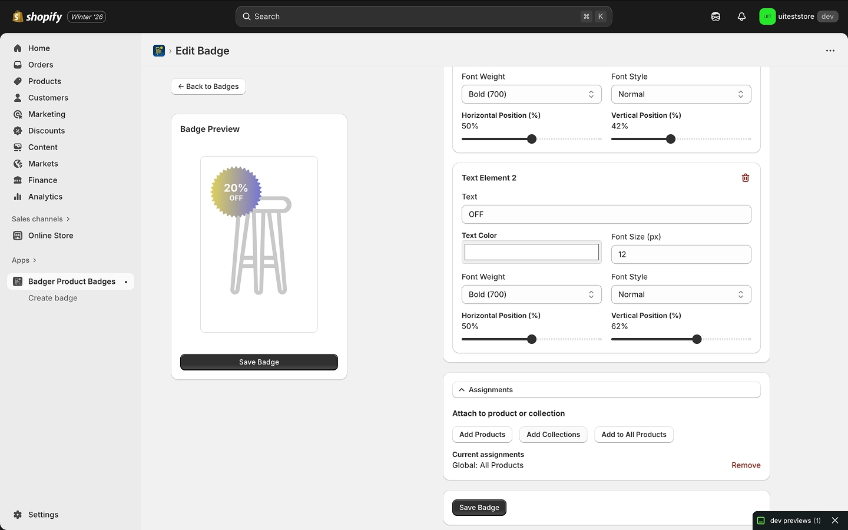Click the Shopify logo
The height and width of the screenshot is (530, 848).
tap(37, 16)
